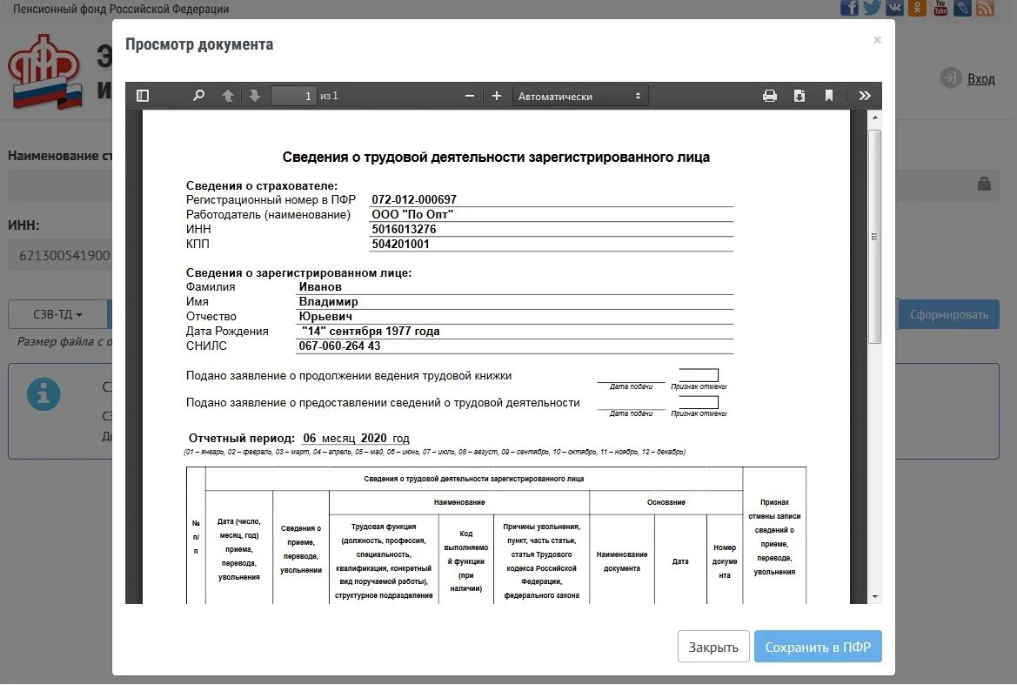Image resolution: width=1017 pixels, height=685 pixels.
Task: Open the VK social icon
Action: (x=894, y=7)
